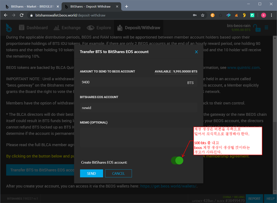Open the Exchange page
Image resolution: width=277 pixels, height=203 pixels.
point(67,28)
